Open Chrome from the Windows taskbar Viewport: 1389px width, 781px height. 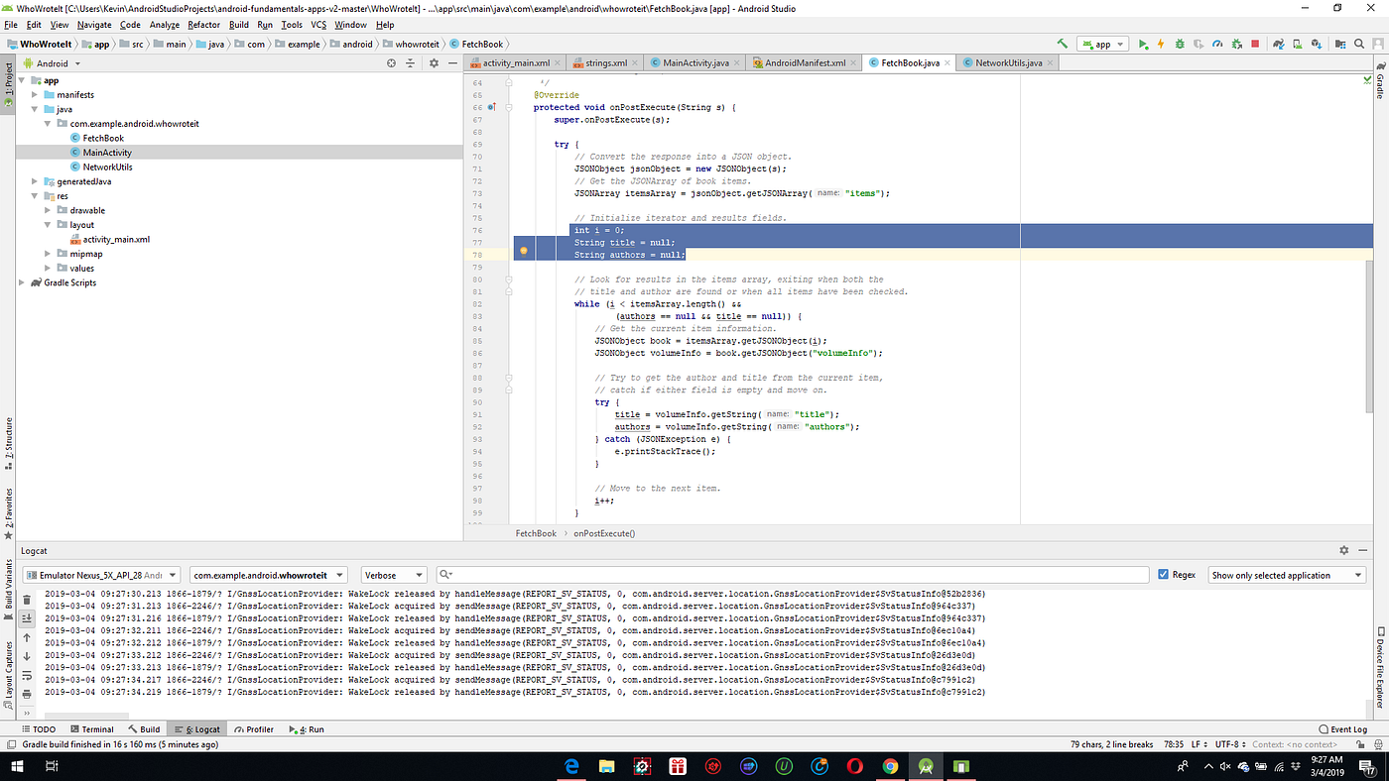tap(890, 765)
